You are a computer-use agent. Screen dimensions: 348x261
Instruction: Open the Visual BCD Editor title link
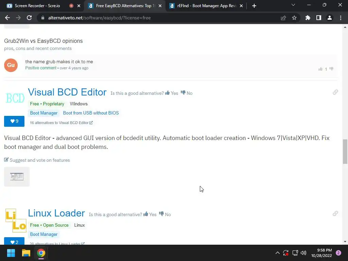[x=67, y=92]
